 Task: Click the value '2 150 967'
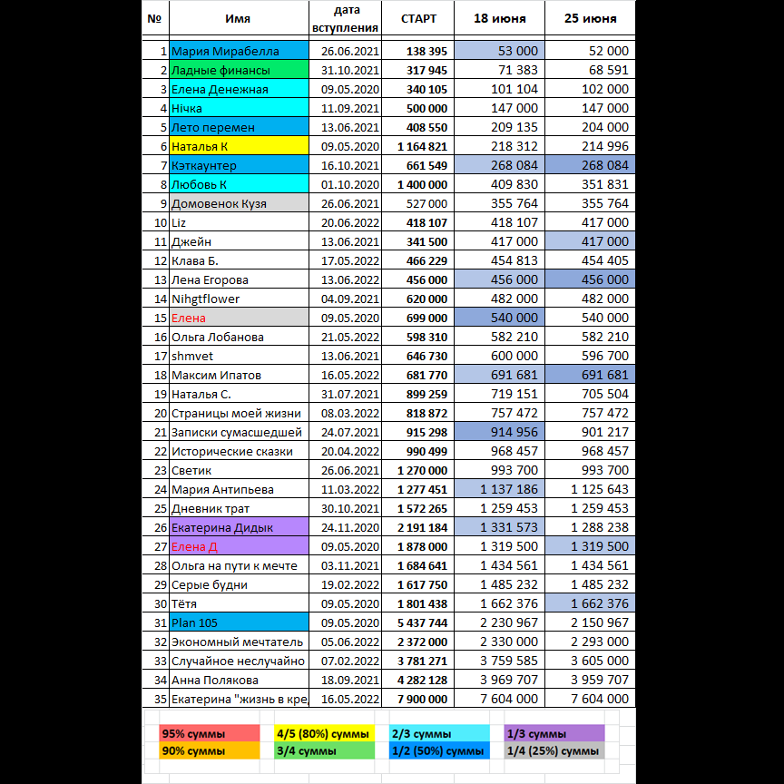coord(590,622)
